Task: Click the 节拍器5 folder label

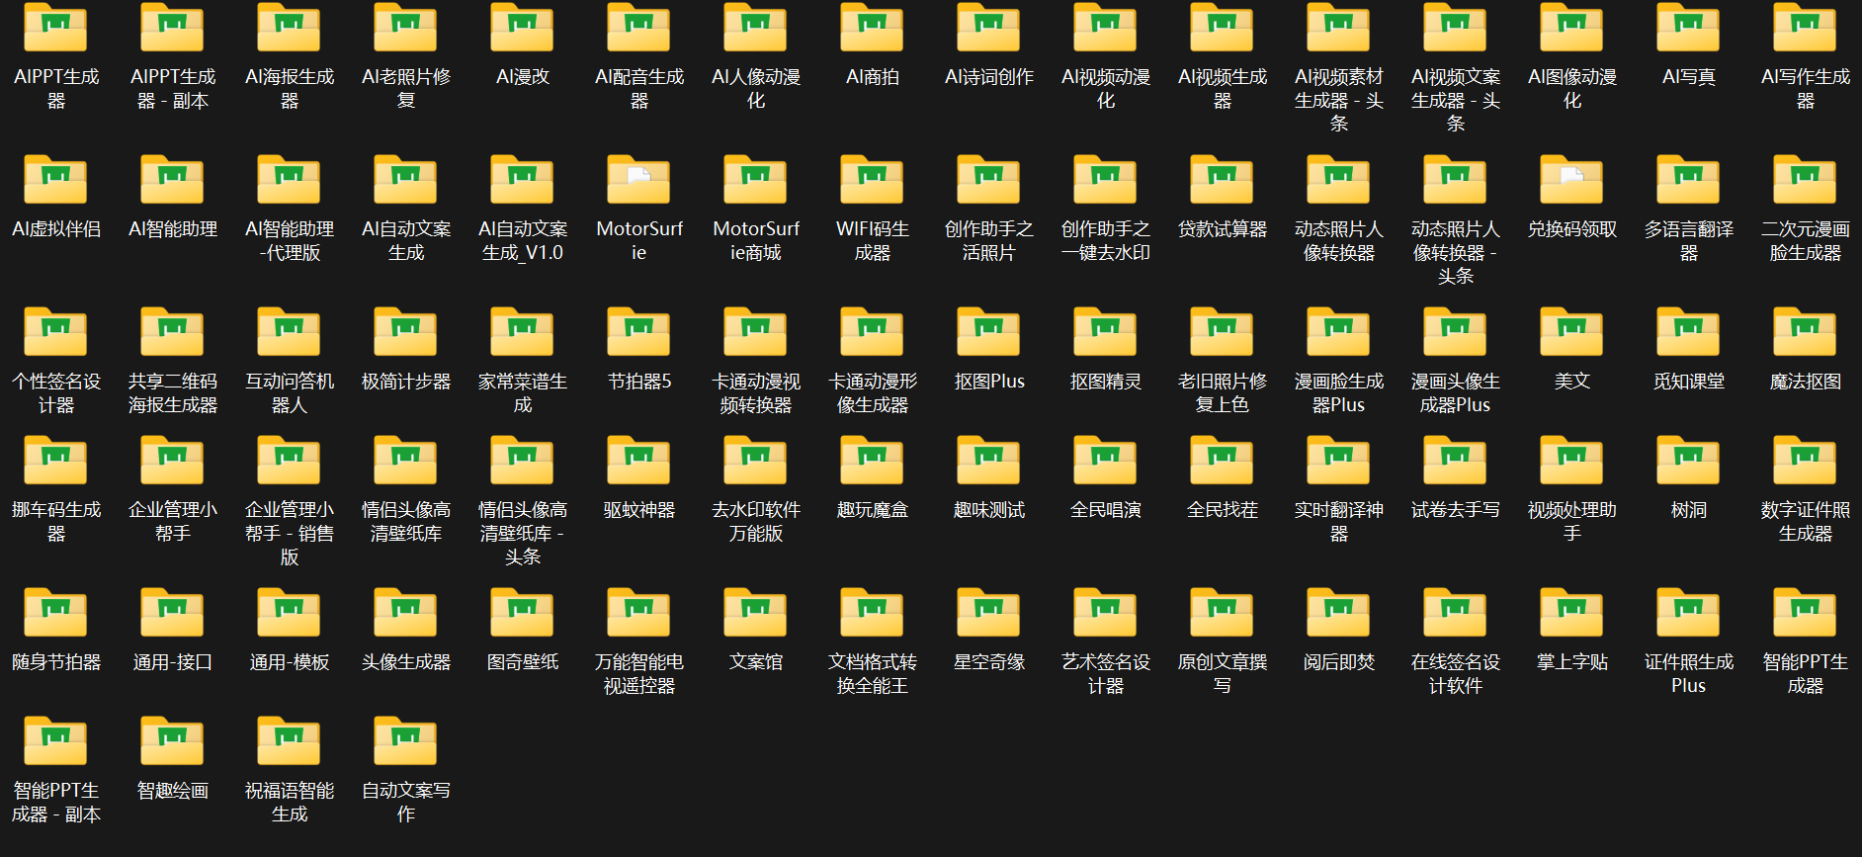Action: [x=638, y=382]
